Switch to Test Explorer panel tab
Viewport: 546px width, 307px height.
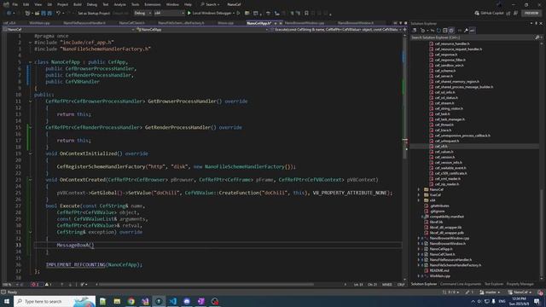[x=494, y=284]
